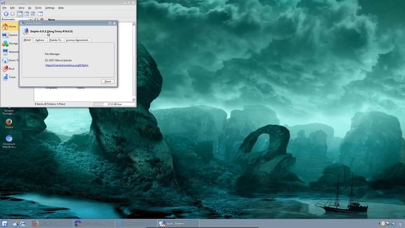Click the free space bar in the status bar
The image size is (405, 228).
point(114,104)
